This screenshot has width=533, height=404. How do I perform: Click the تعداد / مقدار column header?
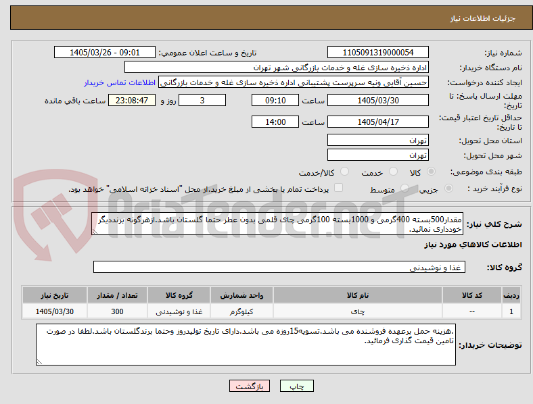point(117,295)
